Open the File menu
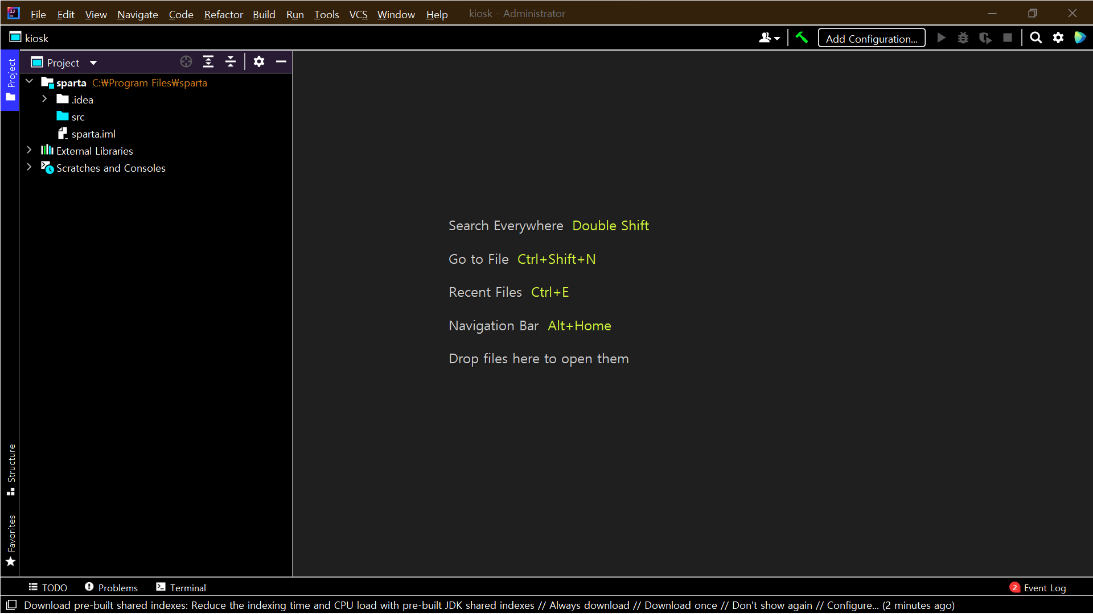 [x=38, y=14]
